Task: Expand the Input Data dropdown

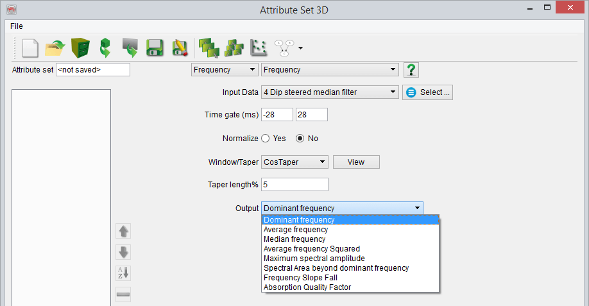Action: point(330,92)
